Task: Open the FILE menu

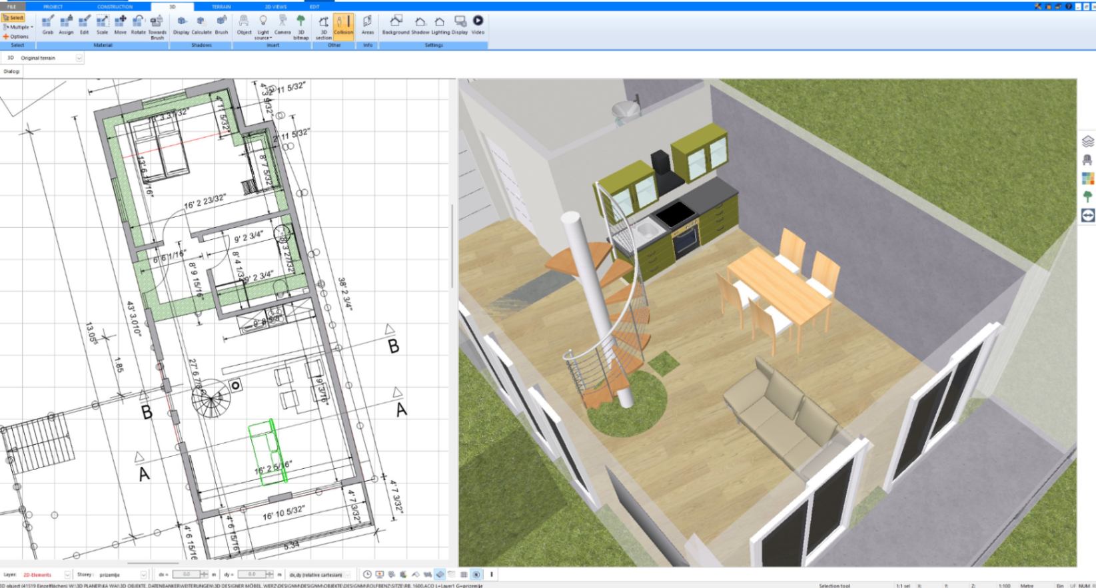Action: (11, 7)
